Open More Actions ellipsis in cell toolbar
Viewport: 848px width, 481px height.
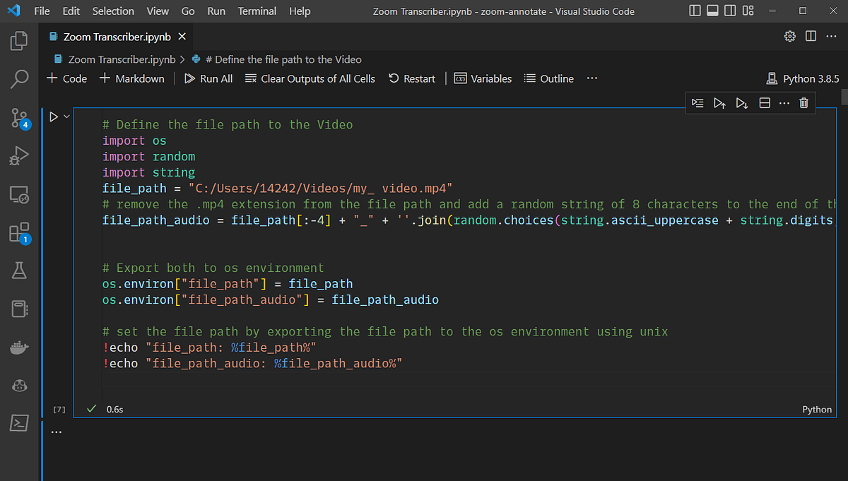coord(784,102)
